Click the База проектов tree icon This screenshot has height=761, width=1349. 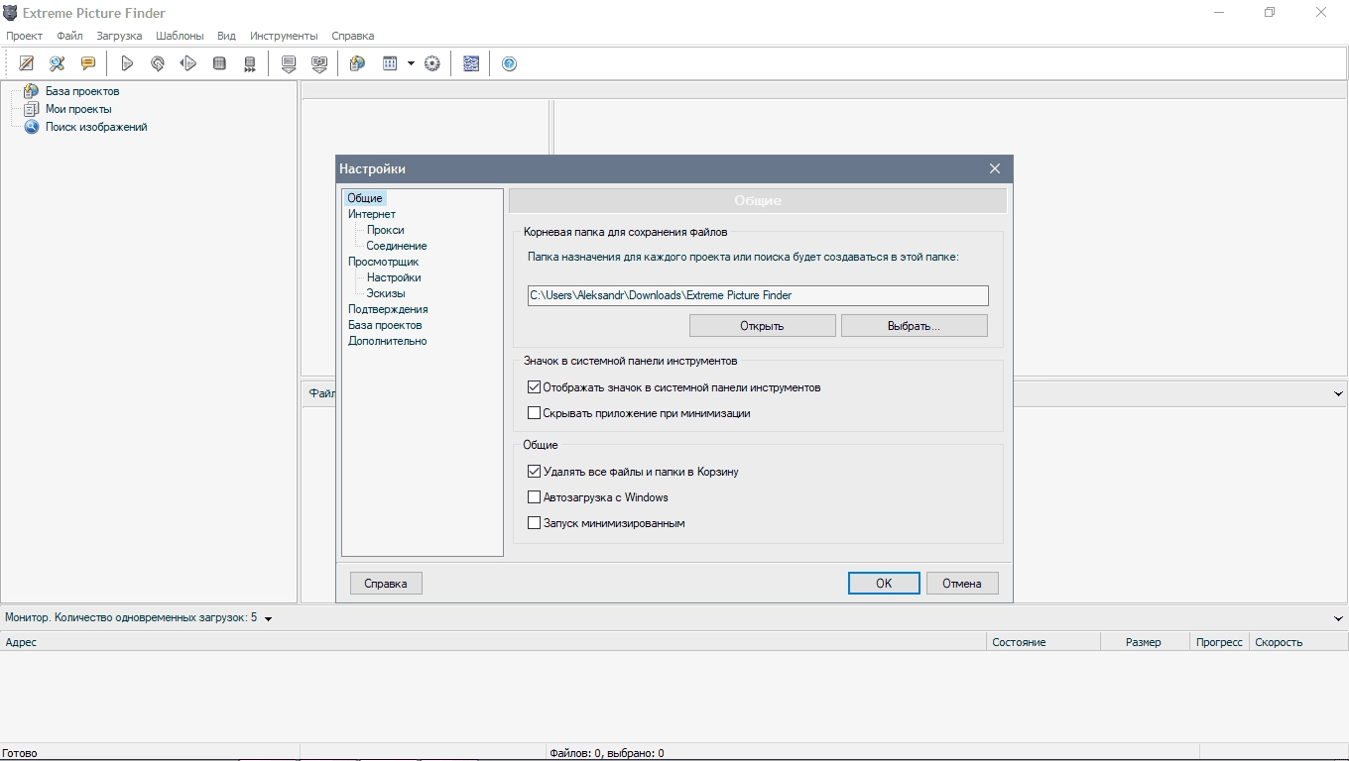point(31,91)
